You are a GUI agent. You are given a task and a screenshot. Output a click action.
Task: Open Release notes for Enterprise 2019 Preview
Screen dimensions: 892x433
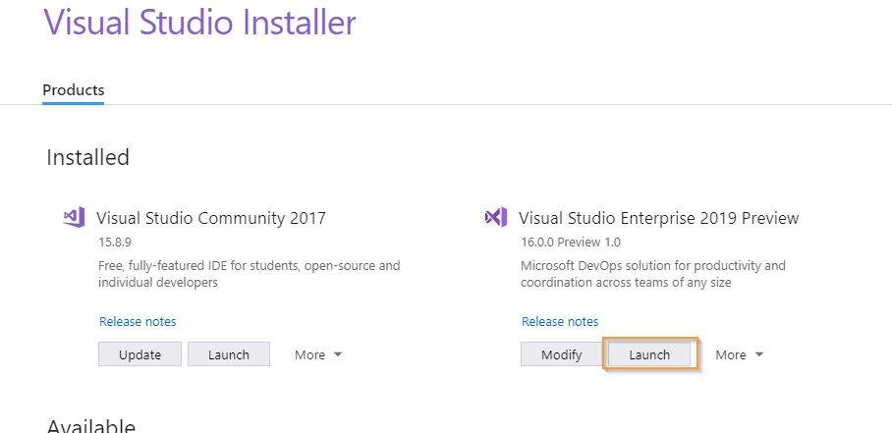pyautogui.click(x=560, y=322)
